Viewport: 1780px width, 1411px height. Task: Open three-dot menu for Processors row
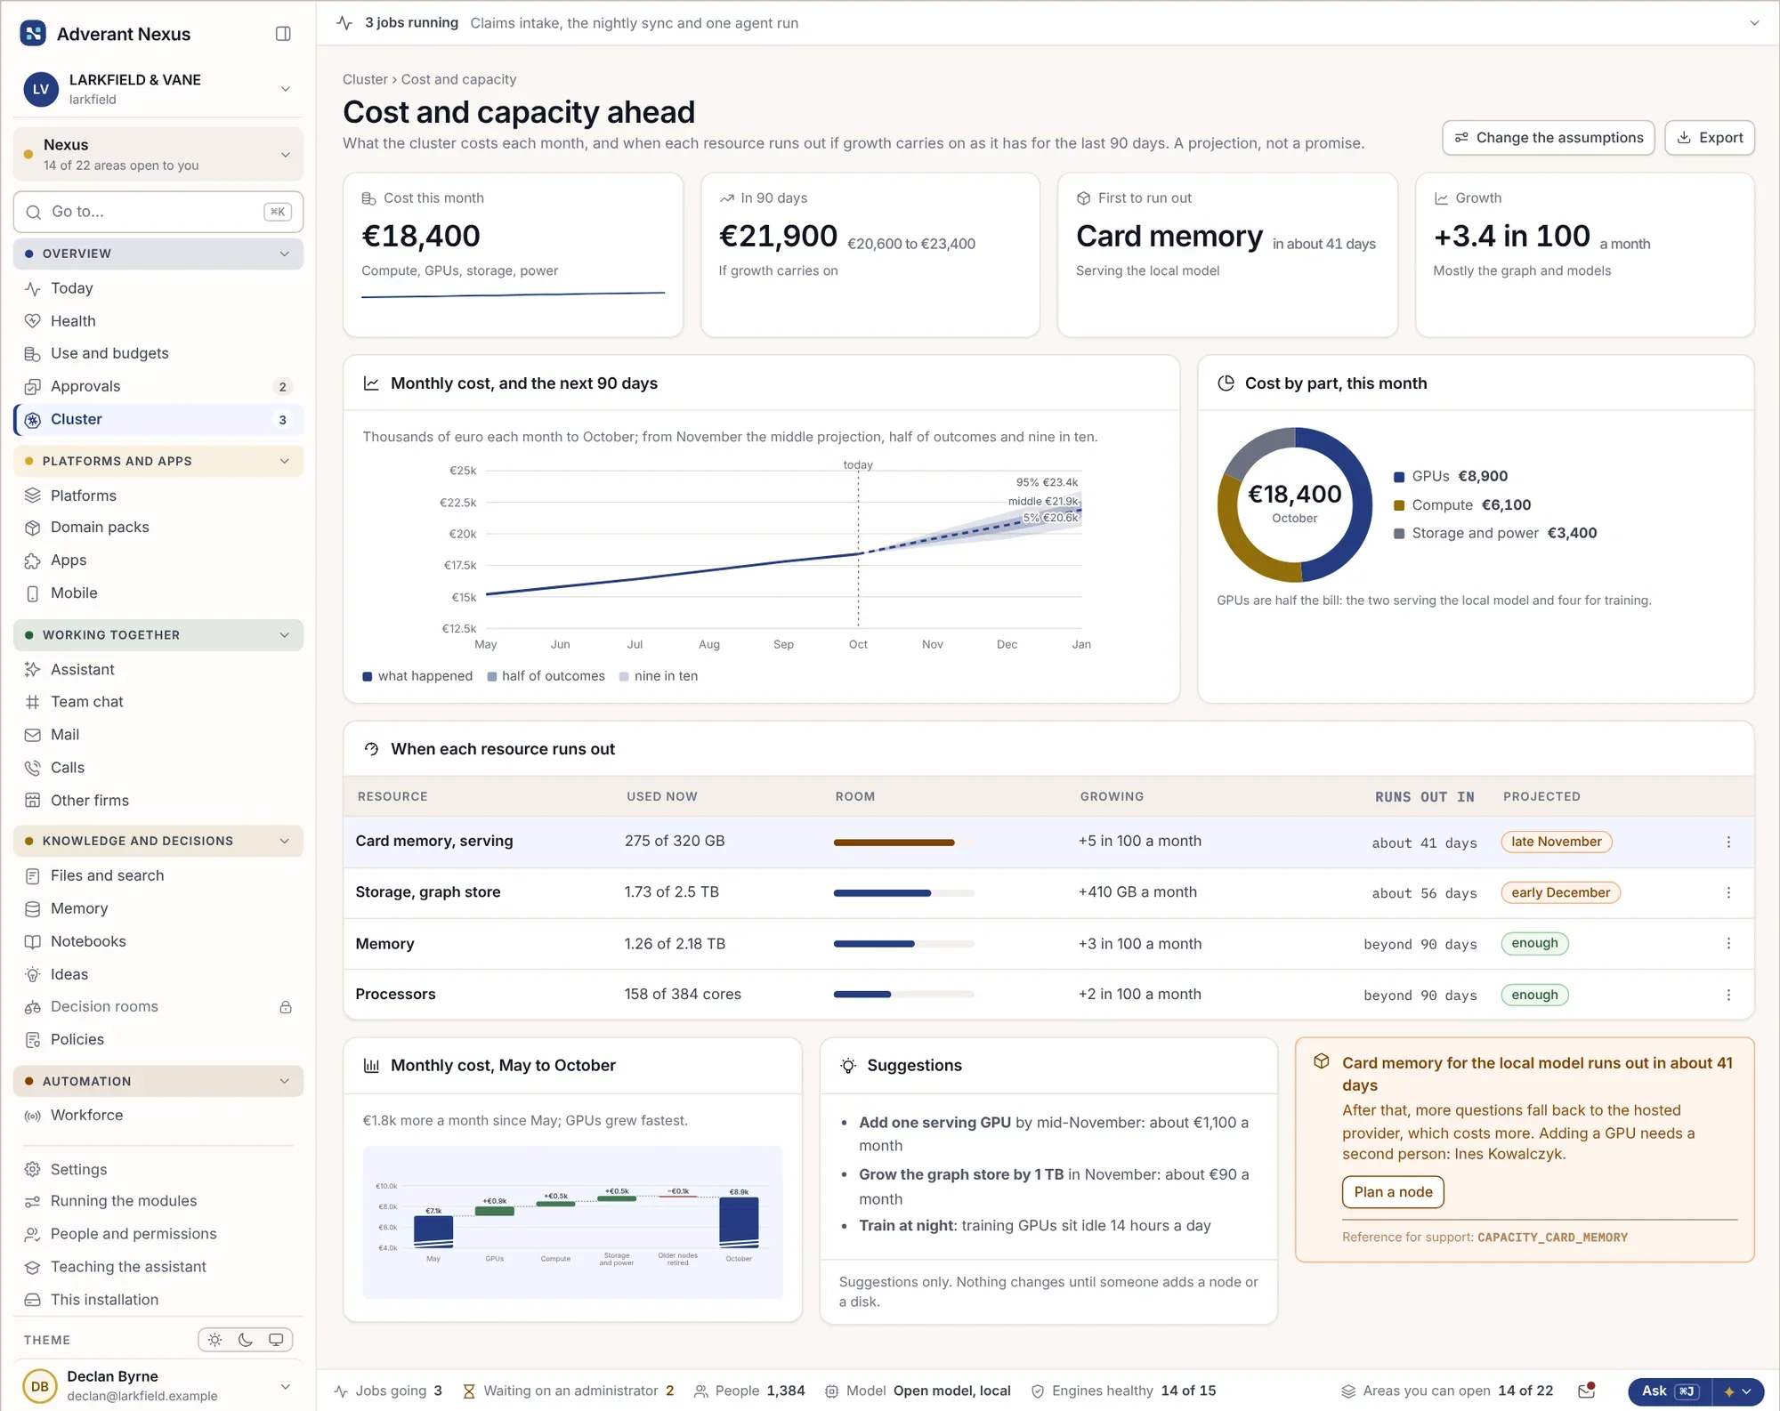pyautogui.click(x=1728, y=995)
